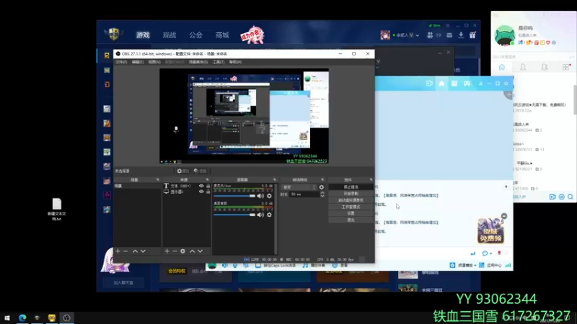577x324 pixels.
Task: Click gamepad icon in YY channel window toolbar
Action: point(467,84)
